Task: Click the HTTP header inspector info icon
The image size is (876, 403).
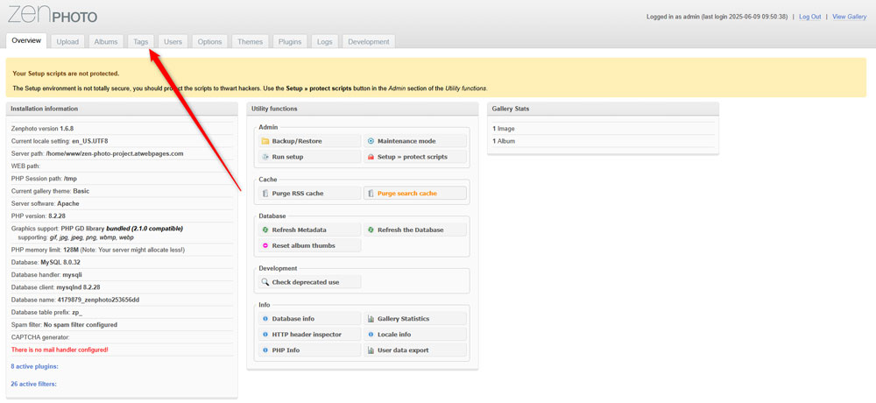Action: (265, 335)
